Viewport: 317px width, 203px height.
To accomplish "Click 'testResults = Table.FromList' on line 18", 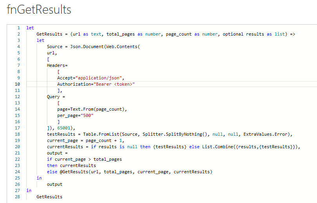I will (83, 134).
